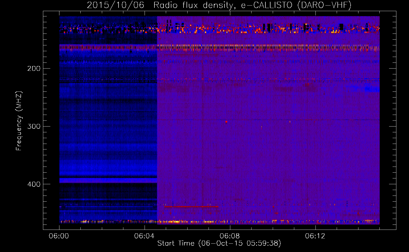Click the bright blue band just above 400 MHz
Image resolution: width=409 pixels, height=252 pixels.
click(108, 180)
